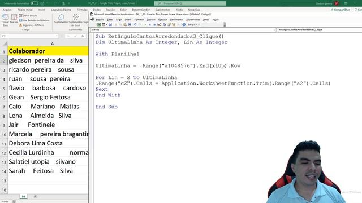This screenshot has height=203, width=362.
Task: Click the Break pause icon in the VBA toolbar
Action: coord(150,25)
